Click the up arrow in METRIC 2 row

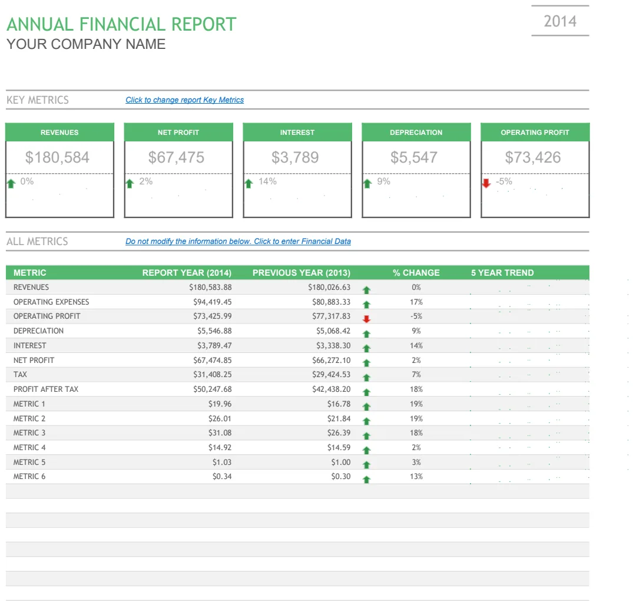pos(367,421)
